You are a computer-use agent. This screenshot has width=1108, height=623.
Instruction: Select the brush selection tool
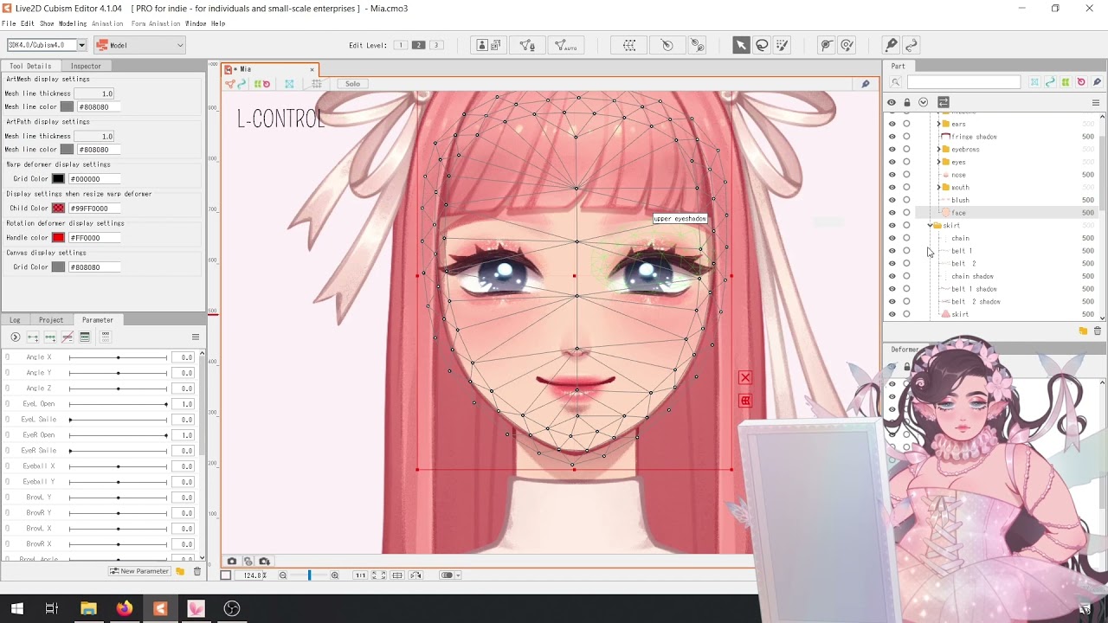[783, 45]
